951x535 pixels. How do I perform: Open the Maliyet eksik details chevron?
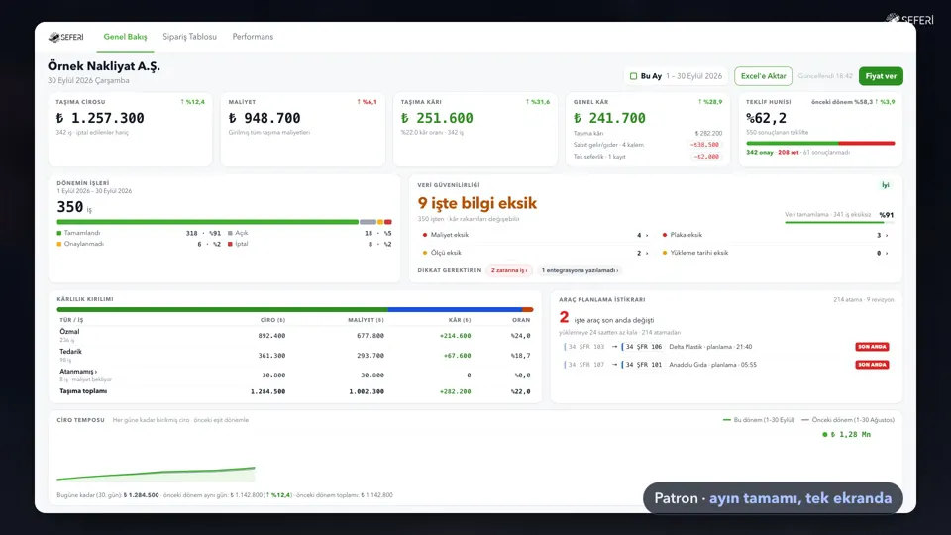tap(647, 235)
